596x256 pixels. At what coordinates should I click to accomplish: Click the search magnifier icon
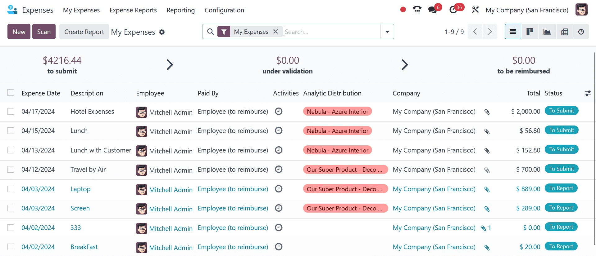click(210, 32)
